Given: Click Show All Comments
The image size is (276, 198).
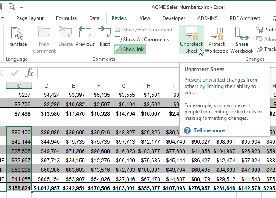Looking at the screenshot, I should 142,39.
